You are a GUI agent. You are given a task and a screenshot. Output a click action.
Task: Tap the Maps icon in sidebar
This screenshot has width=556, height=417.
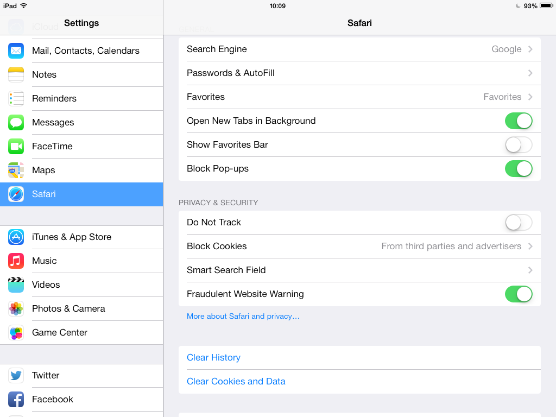(x=16, y=170)
